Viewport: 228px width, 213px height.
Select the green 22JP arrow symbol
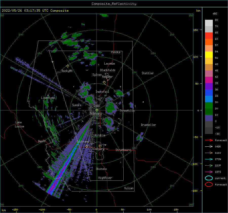click(x=209, y=165)
